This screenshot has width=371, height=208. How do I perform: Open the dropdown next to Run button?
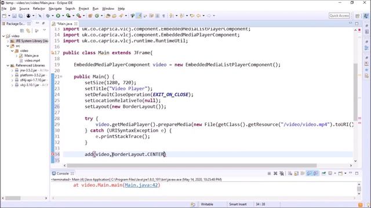tap(63, 16)
